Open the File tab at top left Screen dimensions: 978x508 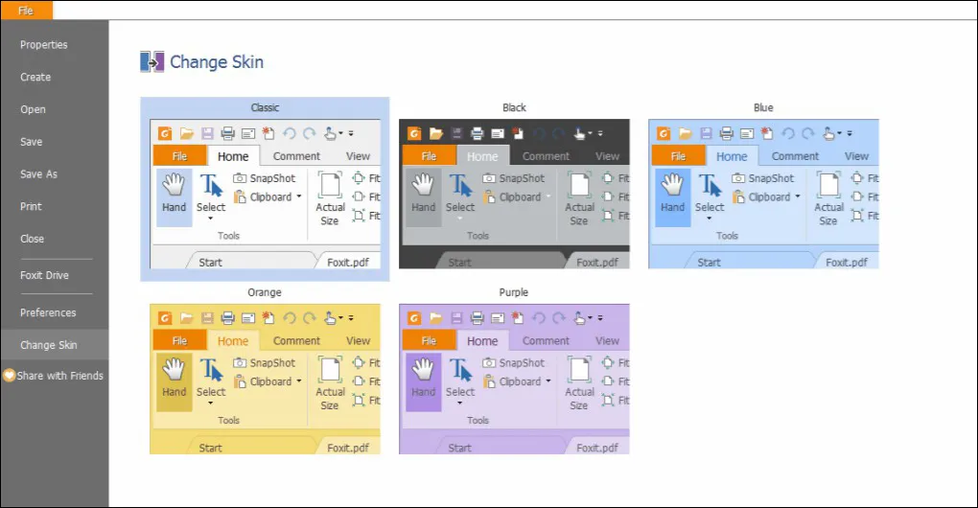pyautogui.click(x=26, y=11)
